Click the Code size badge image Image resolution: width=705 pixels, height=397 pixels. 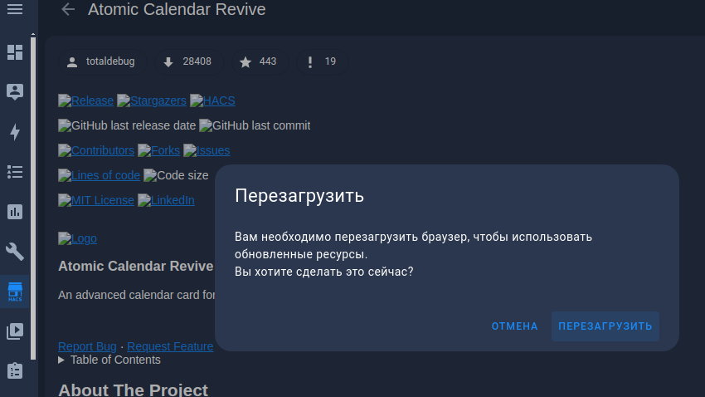pos(176,175)
